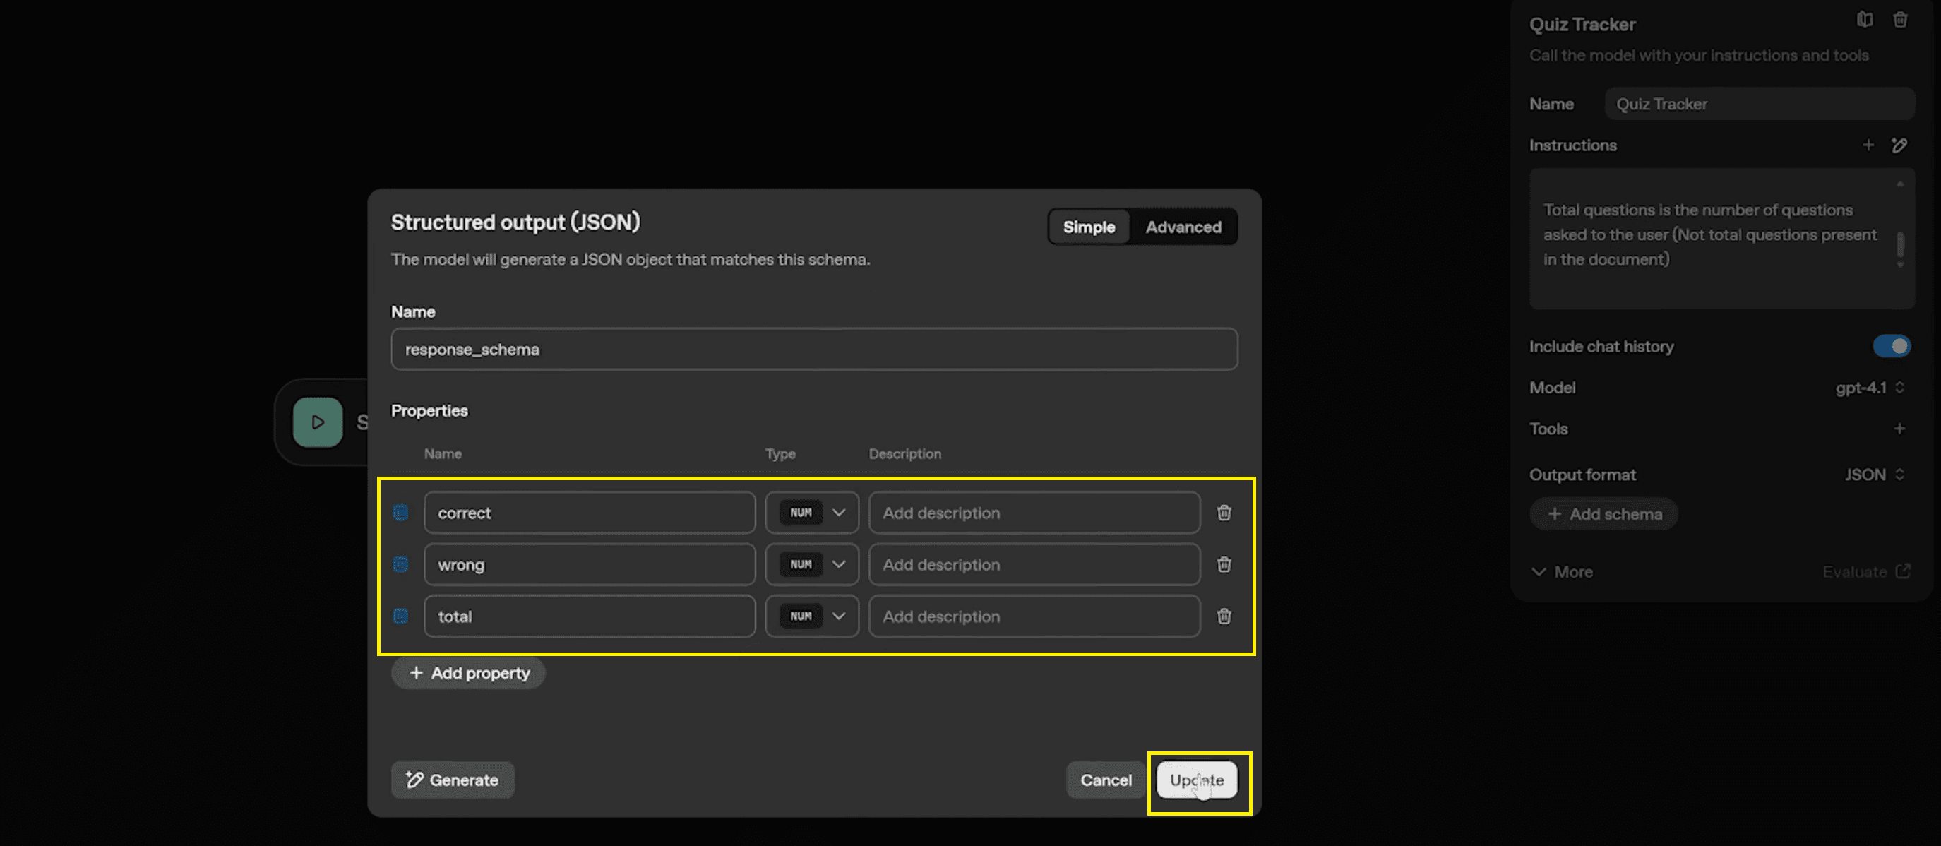Click the Add property button
The image size is (1941, 846).
[x=468, y=673]
